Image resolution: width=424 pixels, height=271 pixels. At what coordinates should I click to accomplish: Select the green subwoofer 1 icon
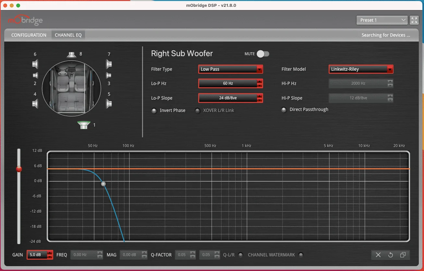[84, 125]
